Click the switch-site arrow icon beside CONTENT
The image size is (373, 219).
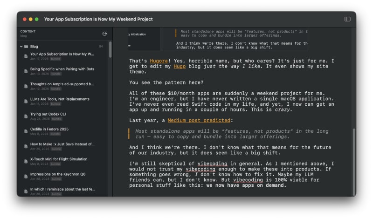(x=104, y=34)
